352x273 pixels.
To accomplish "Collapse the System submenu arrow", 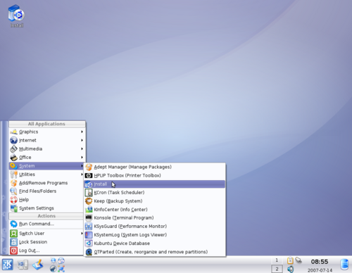I will pyautogui.click(x=82, y=166).
